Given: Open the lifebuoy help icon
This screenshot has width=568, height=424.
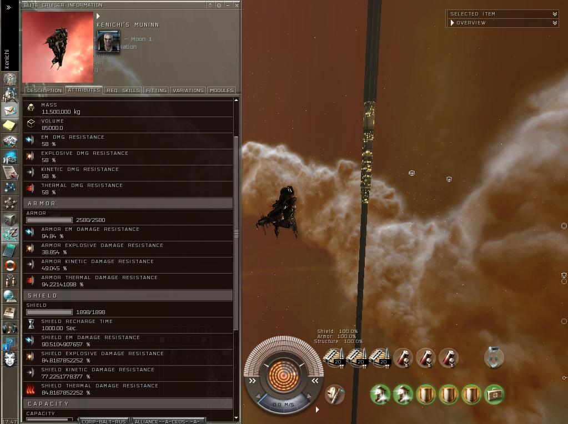Looking at the screenshot, I should 10,265.
